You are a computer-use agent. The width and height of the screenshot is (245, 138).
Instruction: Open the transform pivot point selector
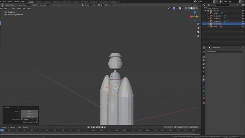click(x=95, y=5)
